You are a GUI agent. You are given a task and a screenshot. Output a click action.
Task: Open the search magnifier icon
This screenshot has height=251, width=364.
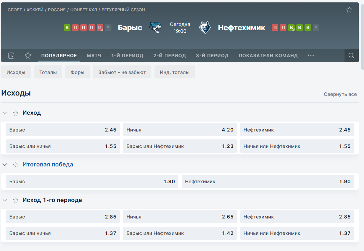[x=351, y=55]
